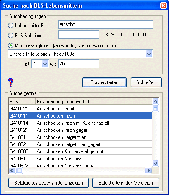Click Selektiertes Lebensmittel anzeigen button
Viewport: 169px width, 195px height.
(x=49, y=183)
